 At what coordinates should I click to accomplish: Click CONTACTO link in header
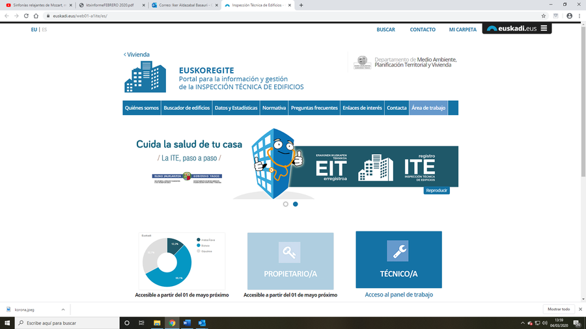(x=423, y=29)
